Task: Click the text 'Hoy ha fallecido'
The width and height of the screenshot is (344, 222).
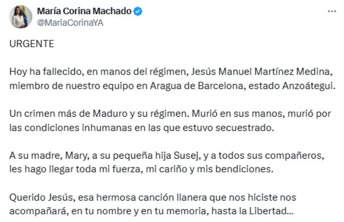Action: (45, 71)
